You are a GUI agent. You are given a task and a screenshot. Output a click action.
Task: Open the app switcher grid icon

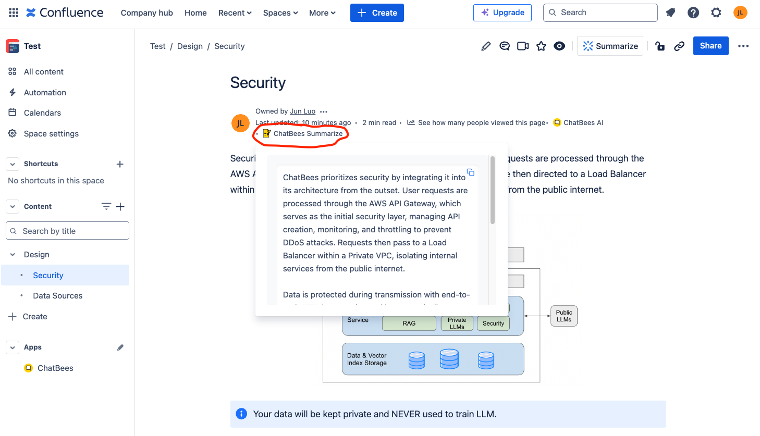tap(14, 13)
